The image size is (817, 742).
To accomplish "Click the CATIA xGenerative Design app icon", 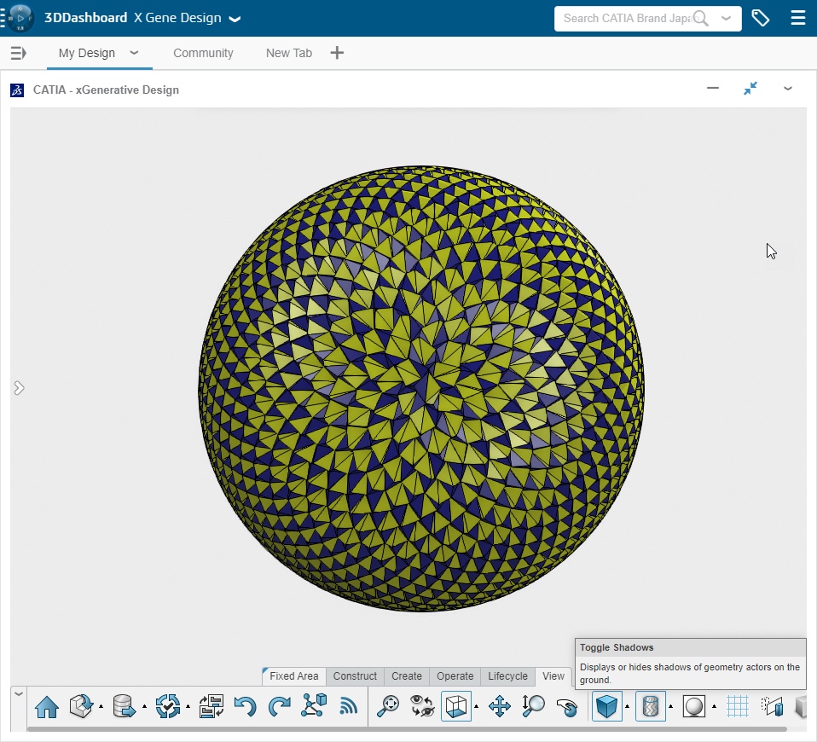I will (x=17, y=90).
